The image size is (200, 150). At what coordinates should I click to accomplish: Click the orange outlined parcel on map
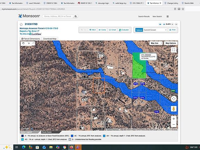(x=99, y=85)
